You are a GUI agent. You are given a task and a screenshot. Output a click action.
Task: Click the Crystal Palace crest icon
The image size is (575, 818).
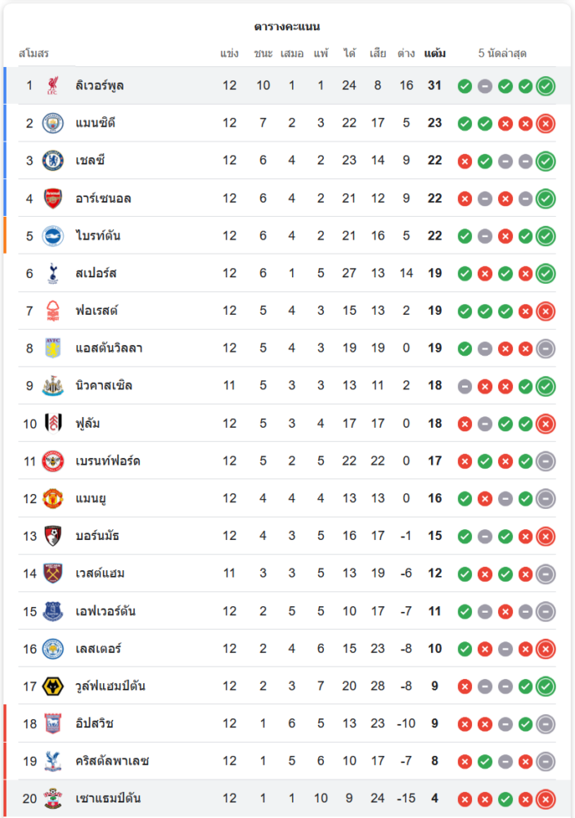click(x=53, y=761)
